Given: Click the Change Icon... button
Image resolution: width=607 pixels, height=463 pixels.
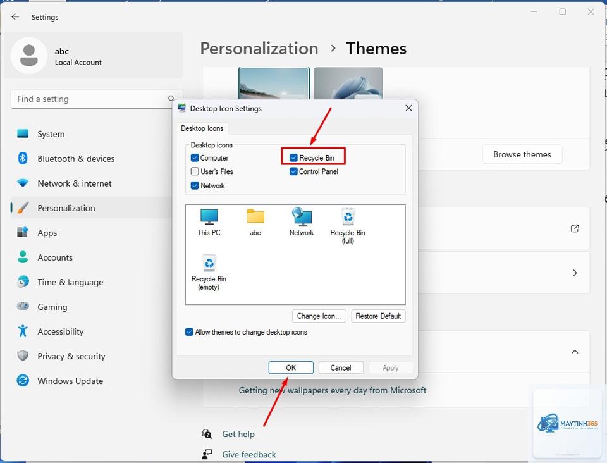Looking at the screenshot, I should [319, 316].
